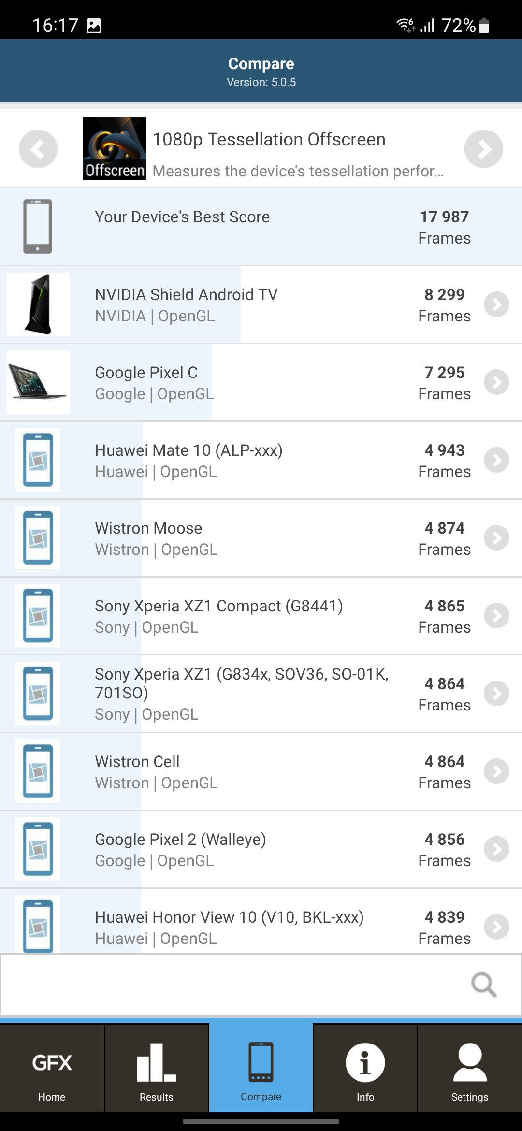Tap the search magnifier icon

pyautogui.click(x=483, y=985)
